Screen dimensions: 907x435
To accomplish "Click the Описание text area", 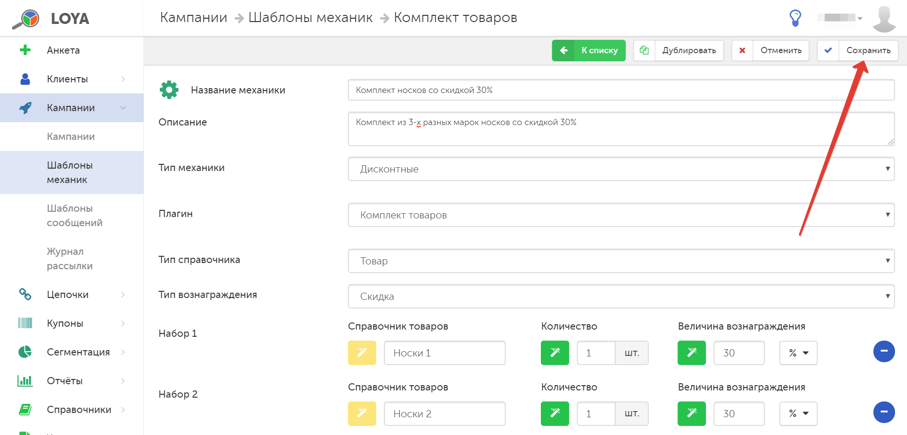I will point(621,129).
